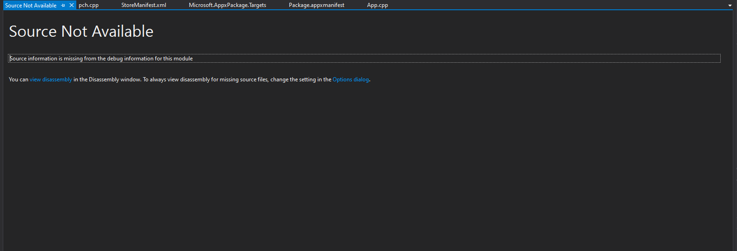Open the document tab overflow dropdown

click(730, 6)
